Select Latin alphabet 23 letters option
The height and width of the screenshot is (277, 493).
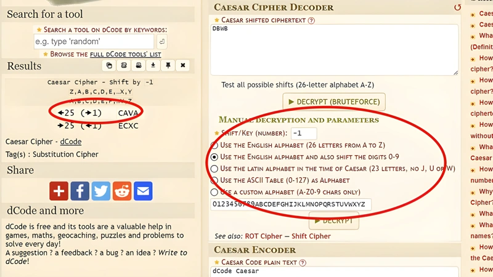(x=214, y=169)
